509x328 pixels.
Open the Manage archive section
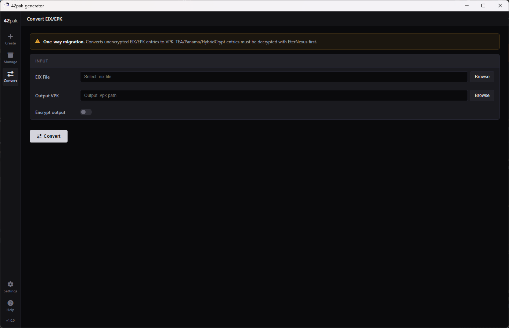[10, 58]
